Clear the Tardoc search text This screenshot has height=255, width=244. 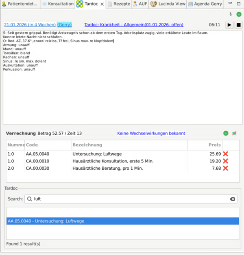pos(233,199)
